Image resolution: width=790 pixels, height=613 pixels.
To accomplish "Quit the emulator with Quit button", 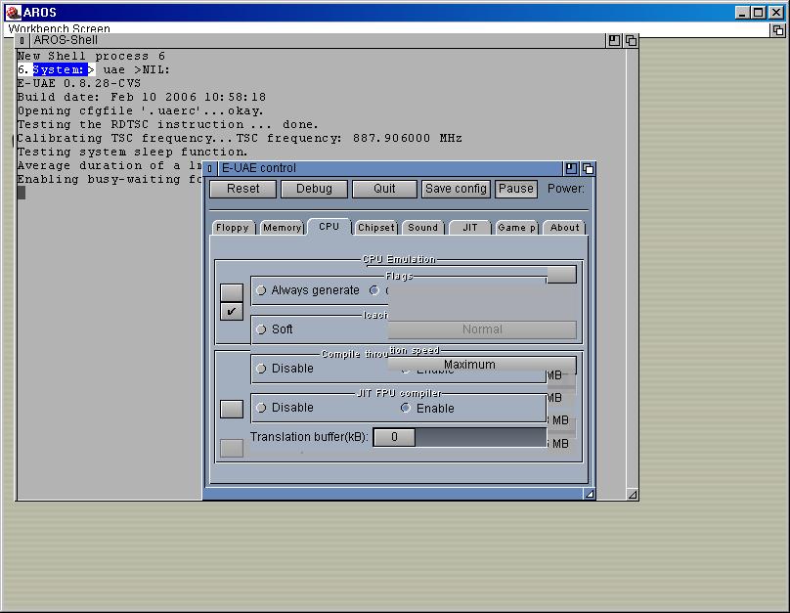I will point(384,189).
